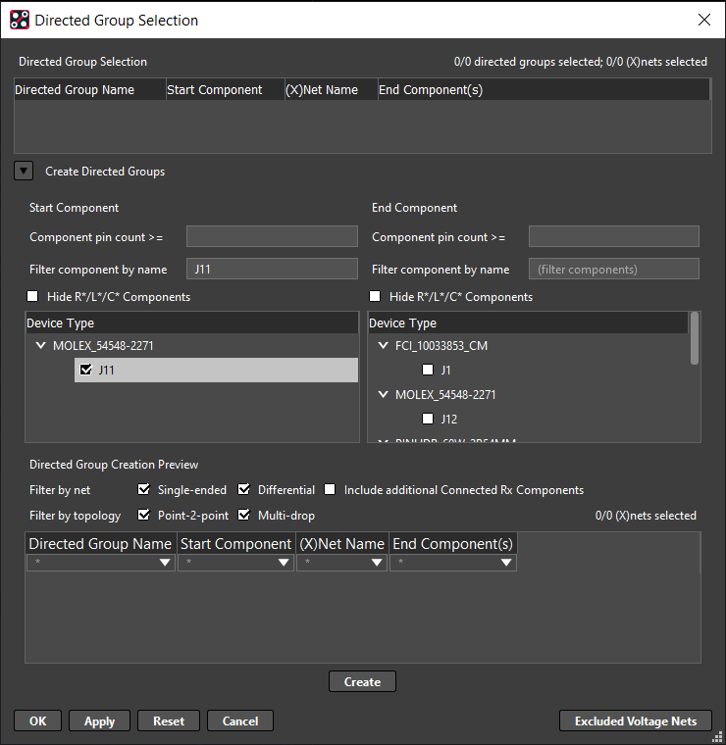The height and width of the screenshot is (745, 726).
Task: Collapse MOLEX_54548-2271 in the start device tree
Action: (x=41, y=346)
